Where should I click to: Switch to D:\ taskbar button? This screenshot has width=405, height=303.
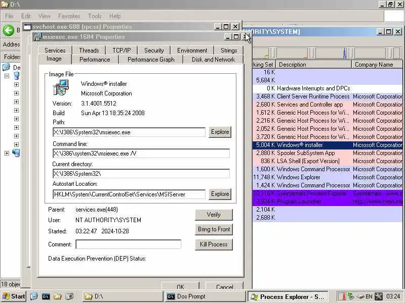click(123, 296)
